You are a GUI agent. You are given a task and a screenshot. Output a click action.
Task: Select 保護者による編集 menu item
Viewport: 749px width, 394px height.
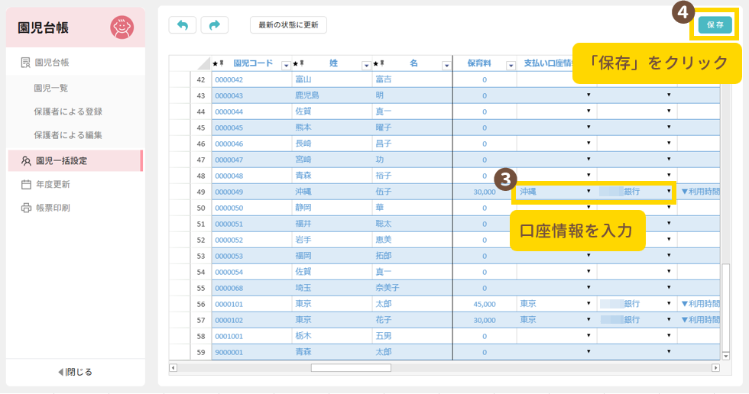click(x=67, y=135)
